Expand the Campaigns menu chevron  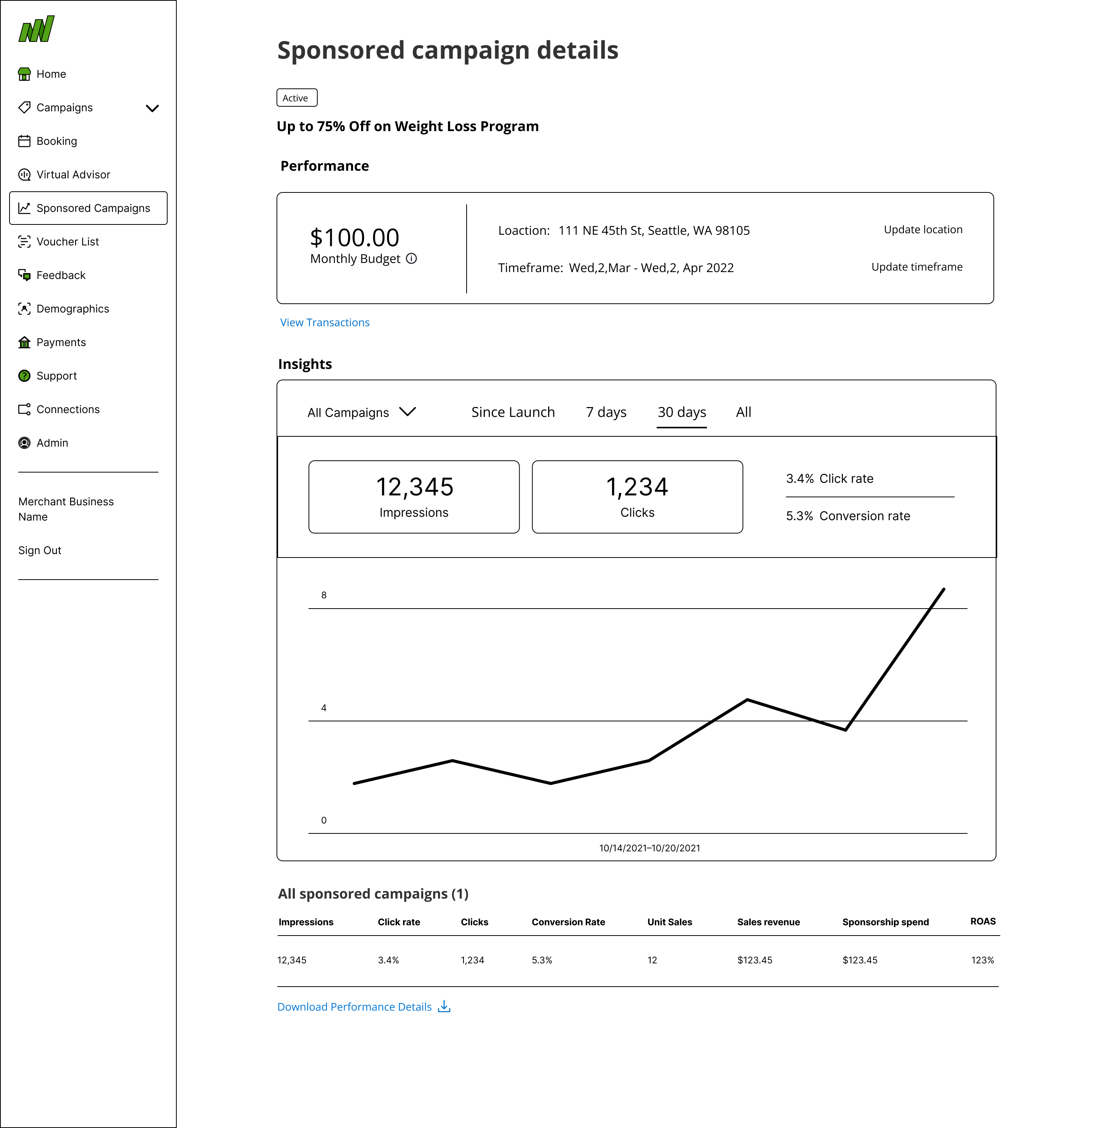pyautogui.click(x=152, y=108)
